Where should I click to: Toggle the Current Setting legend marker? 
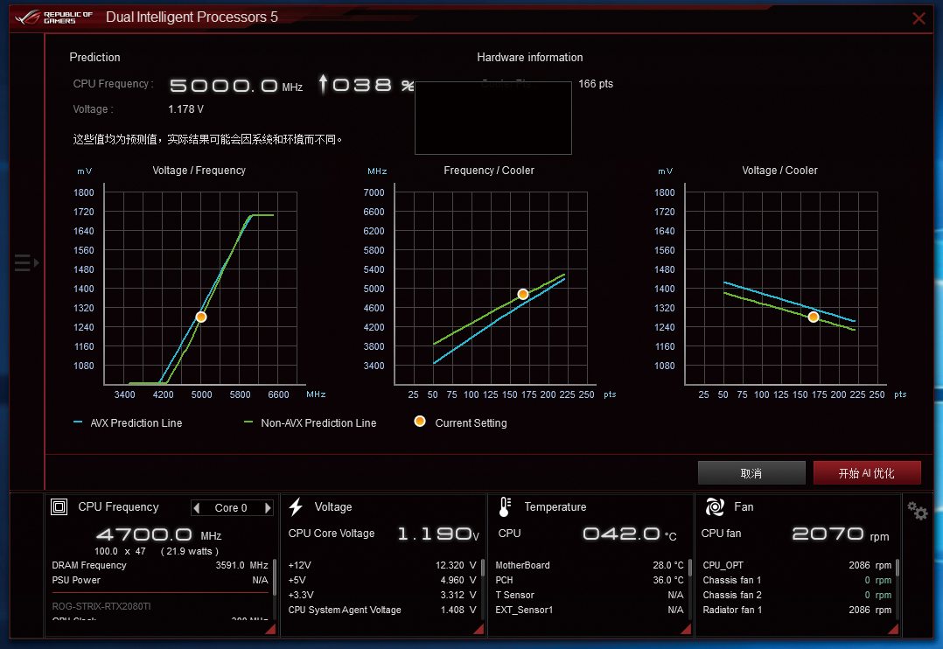(419, 422)
